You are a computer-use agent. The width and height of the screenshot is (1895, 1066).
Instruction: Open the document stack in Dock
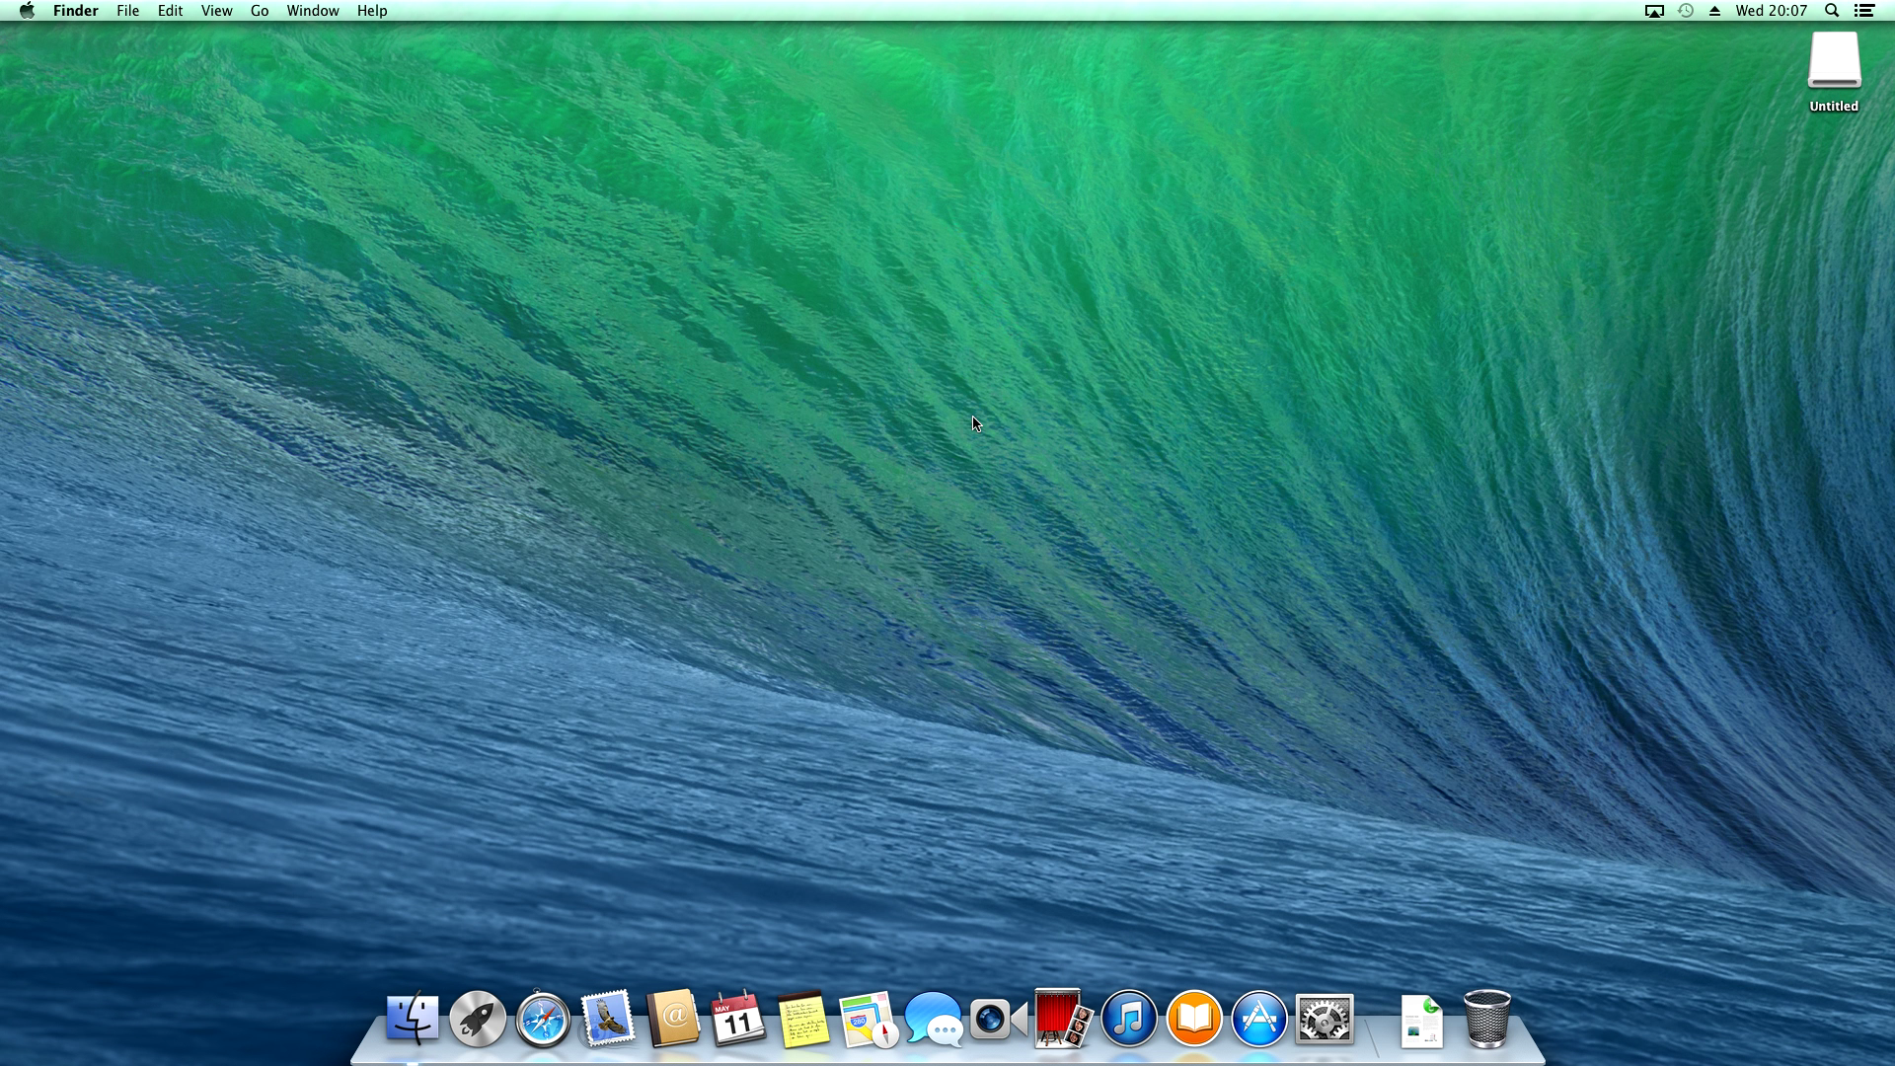1421,1021
